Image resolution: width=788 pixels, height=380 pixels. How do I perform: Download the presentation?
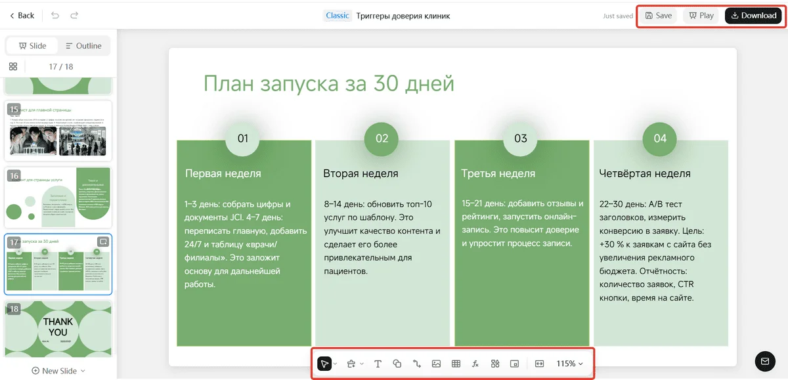tap(753, 15)
